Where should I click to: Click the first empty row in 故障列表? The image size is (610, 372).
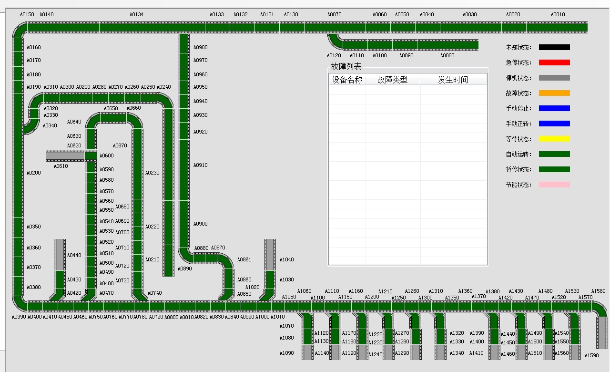coord(407,90)
